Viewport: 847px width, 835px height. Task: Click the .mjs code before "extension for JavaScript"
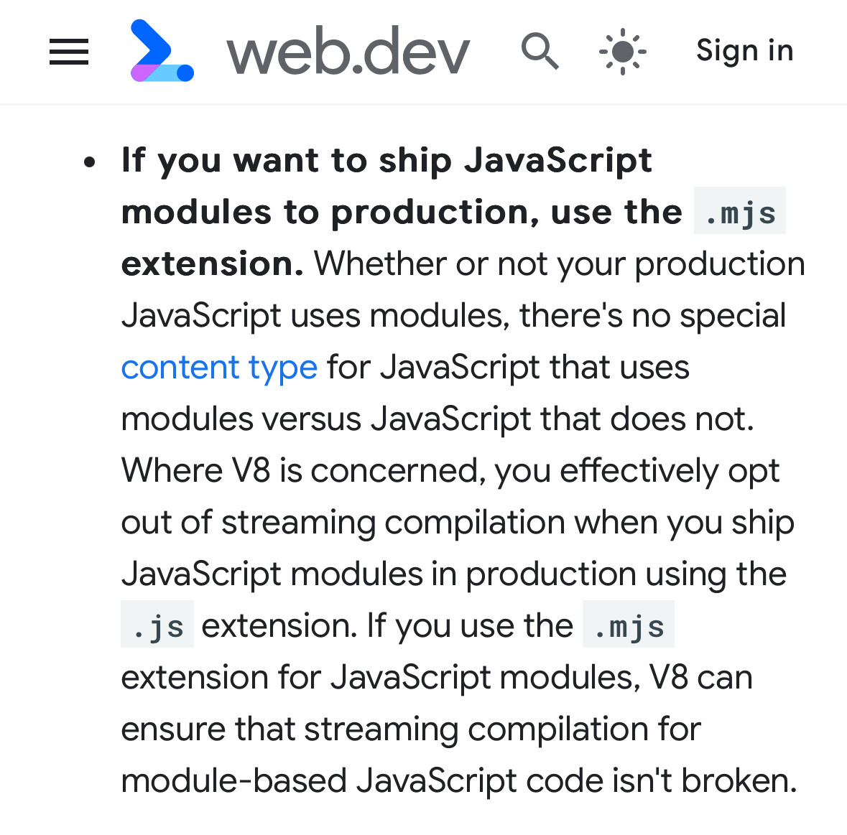[x=628, y=624]
